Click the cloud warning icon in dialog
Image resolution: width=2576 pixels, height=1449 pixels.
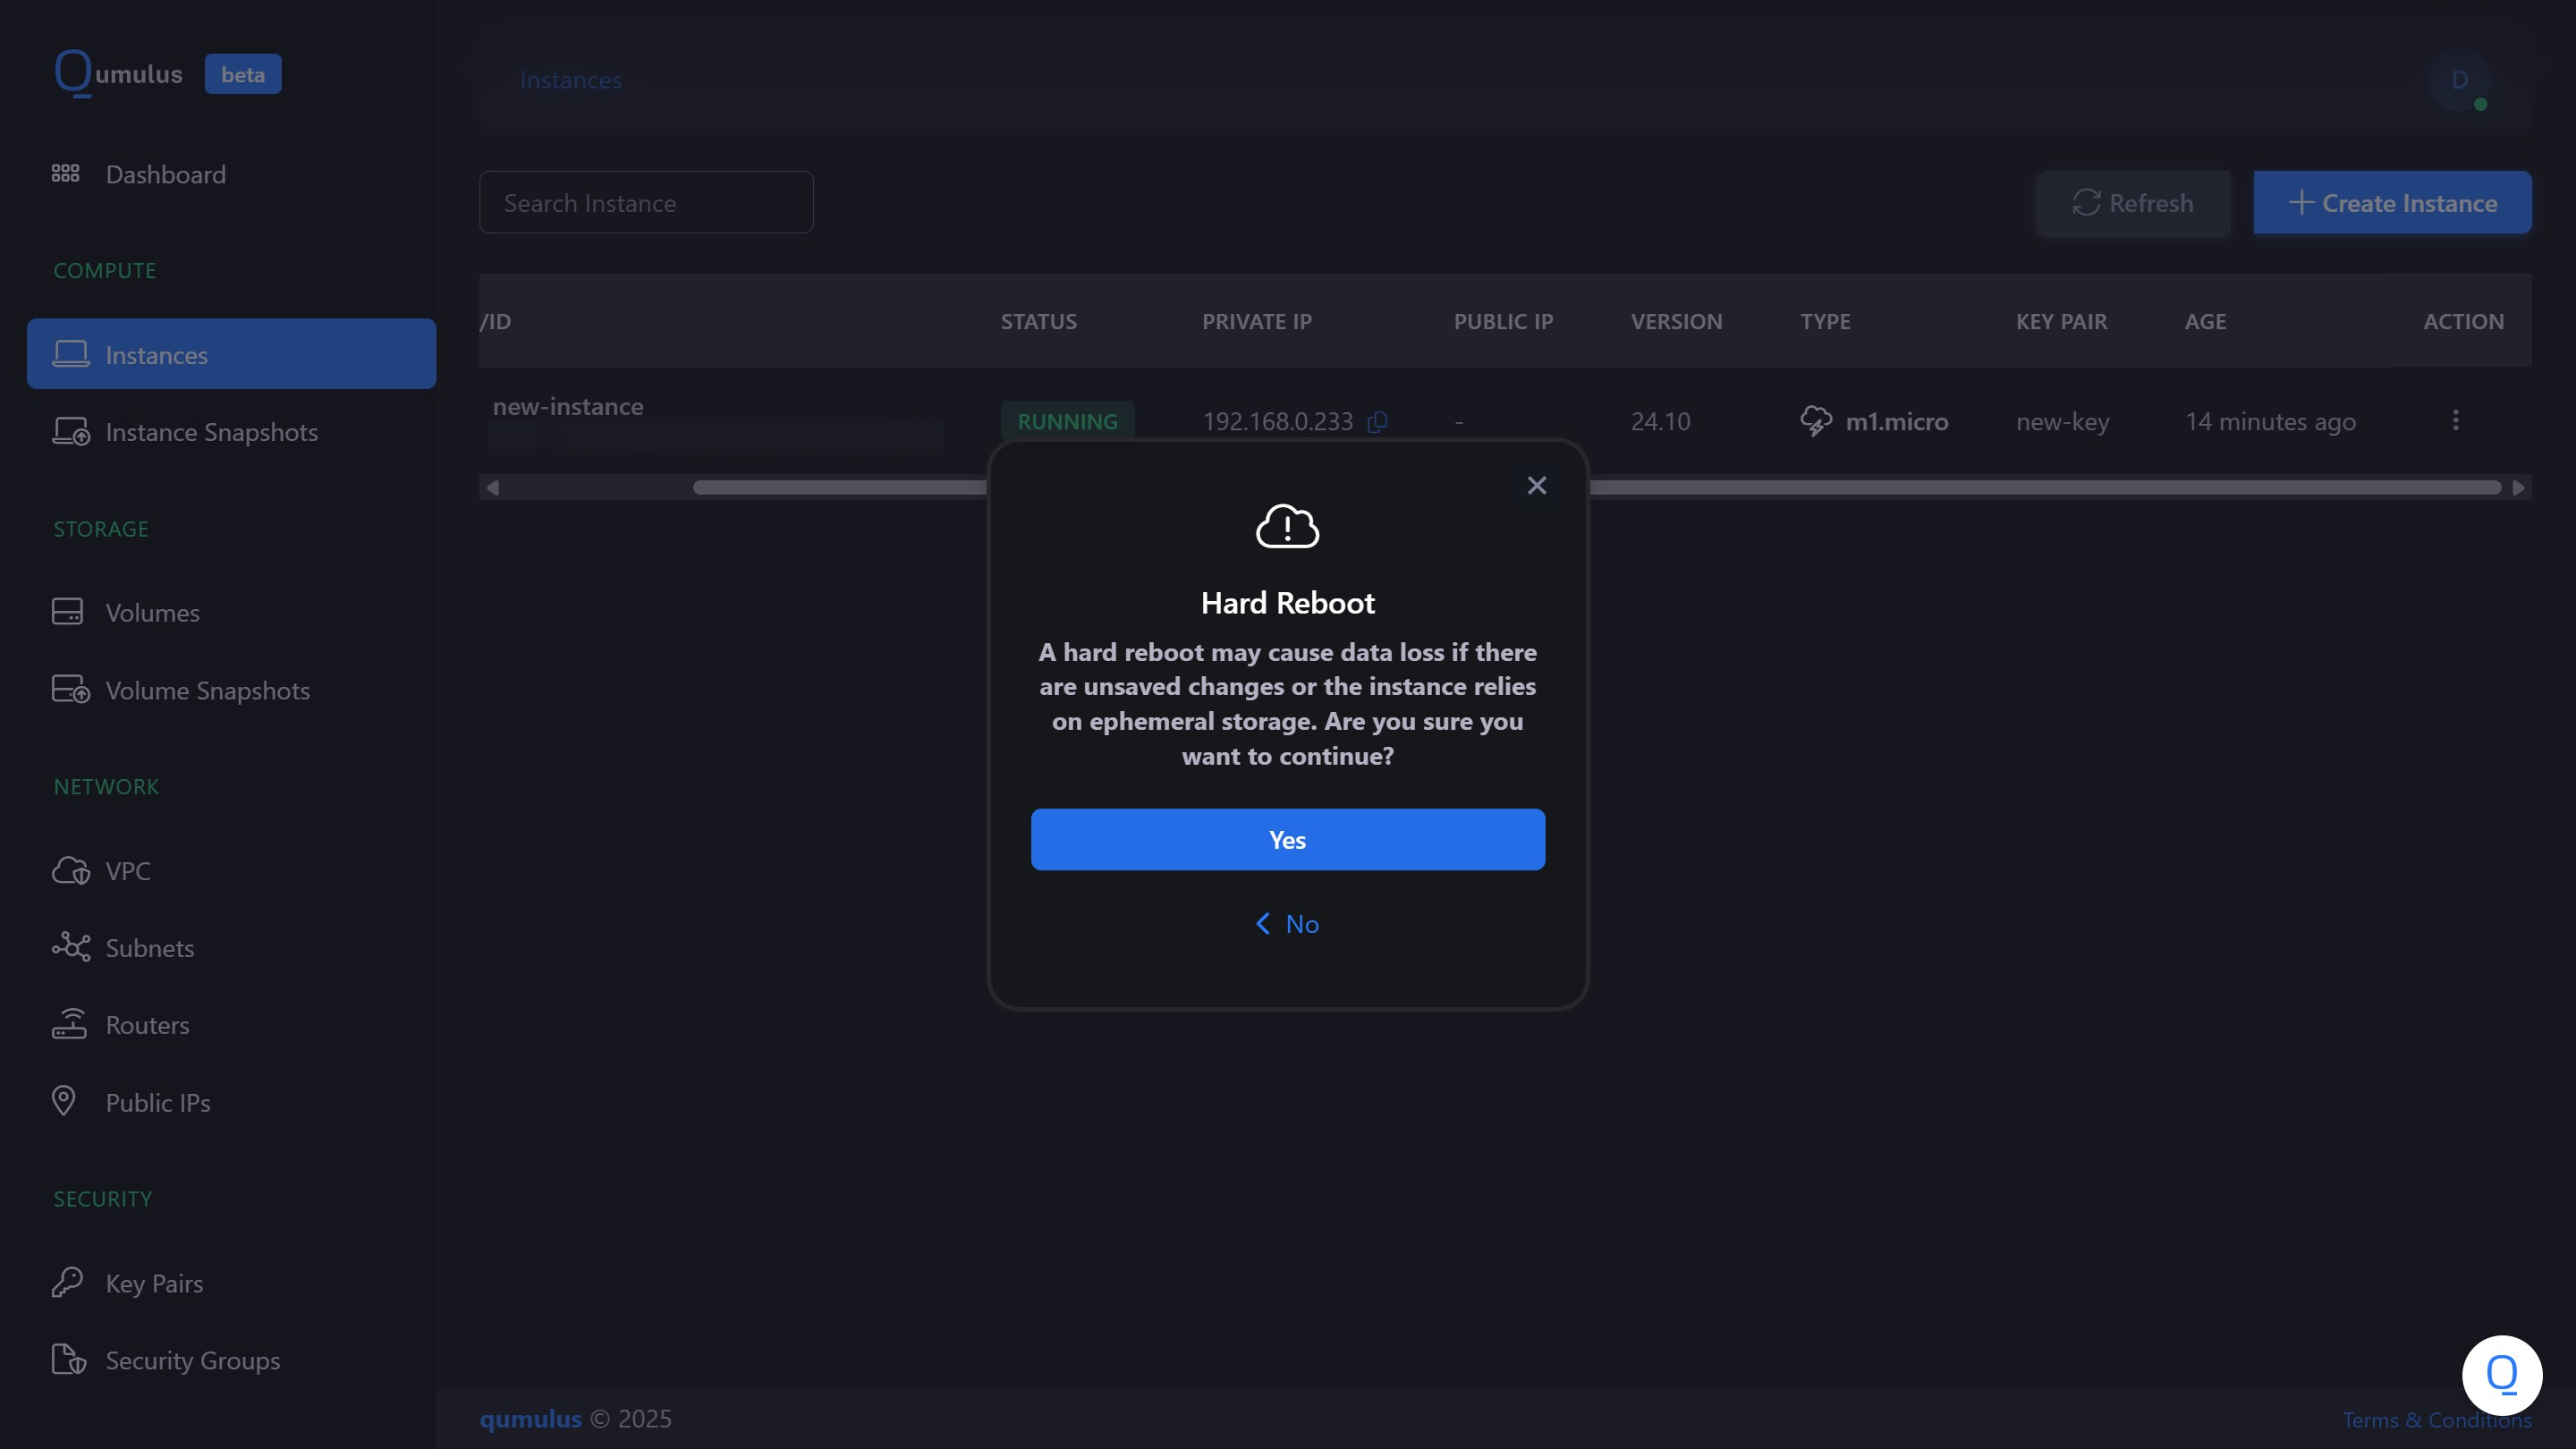click(x=1287, y=526)
